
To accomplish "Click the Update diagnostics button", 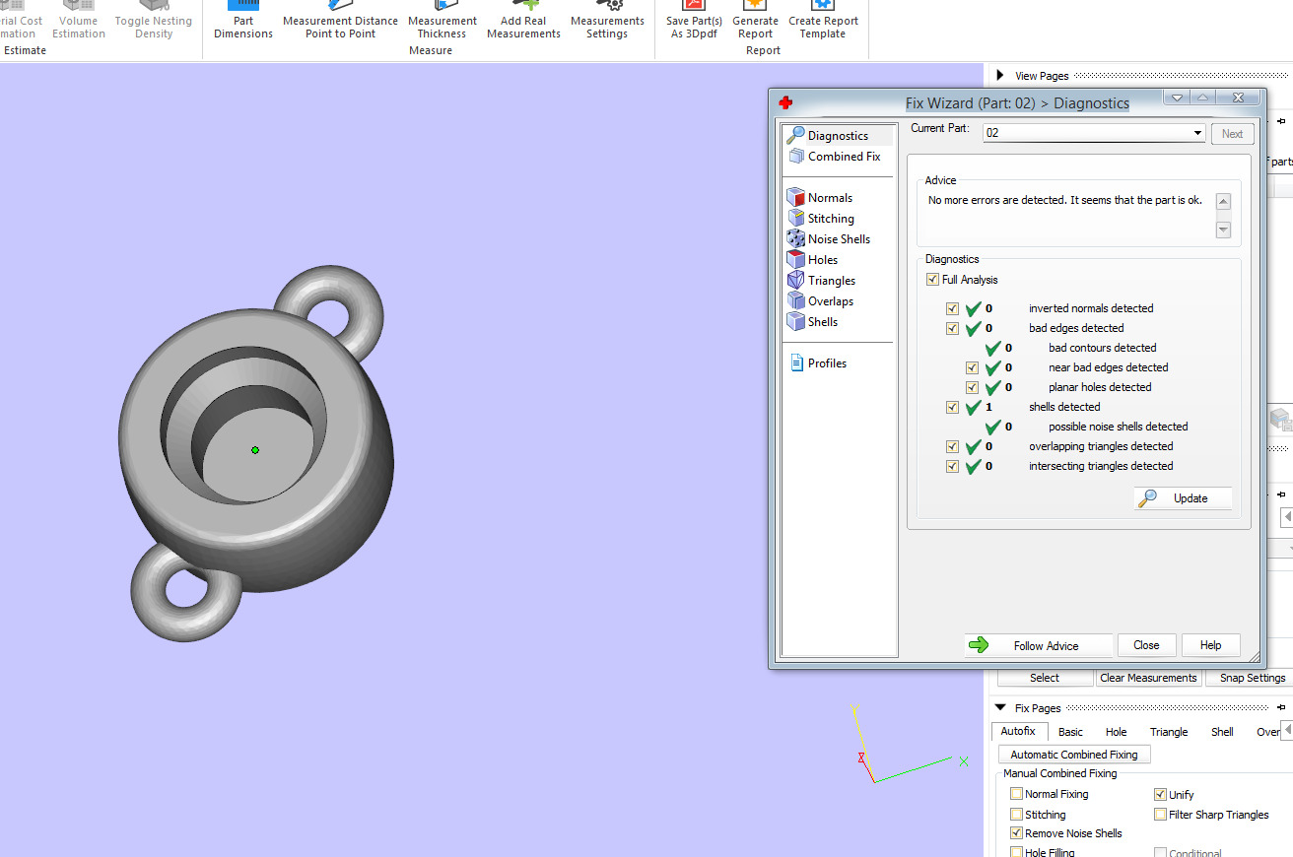I will pos(1183,498).
